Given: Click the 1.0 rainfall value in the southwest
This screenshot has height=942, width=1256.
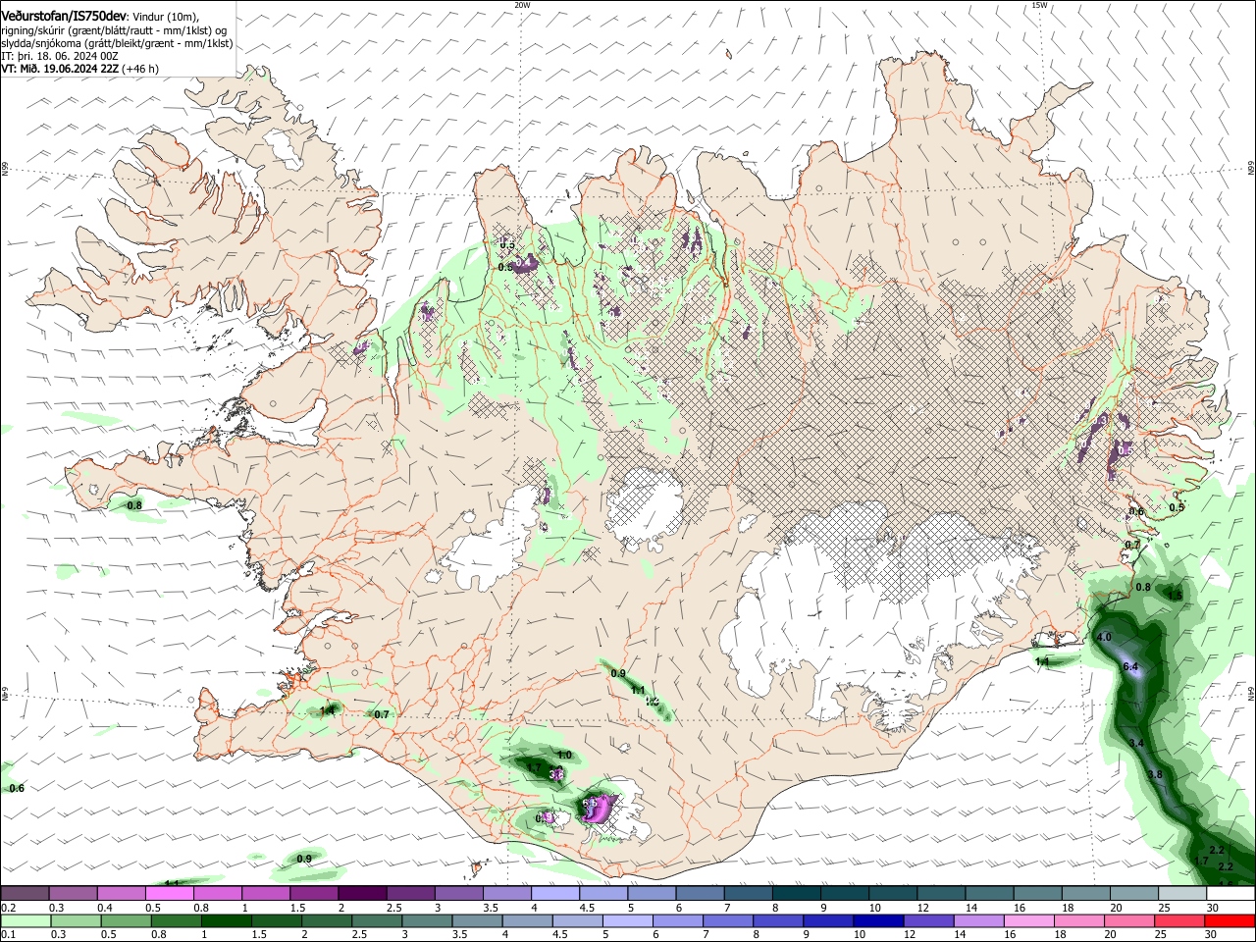Looking at the screenshot, I should tap(564, 755).
